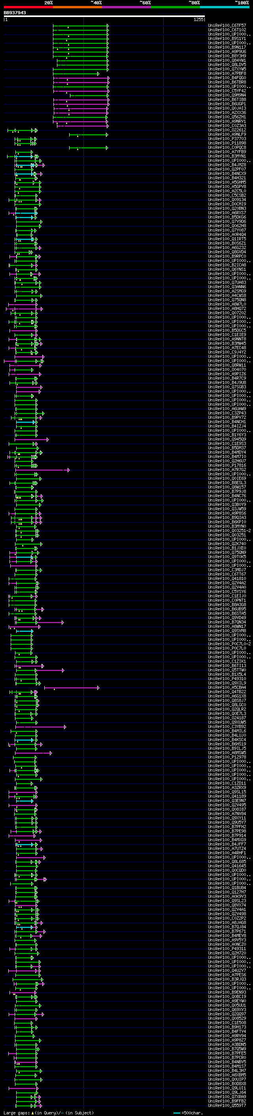Click the =500char. scale label
Screen dimensions: 253x1116
(x=192, y=1112)
